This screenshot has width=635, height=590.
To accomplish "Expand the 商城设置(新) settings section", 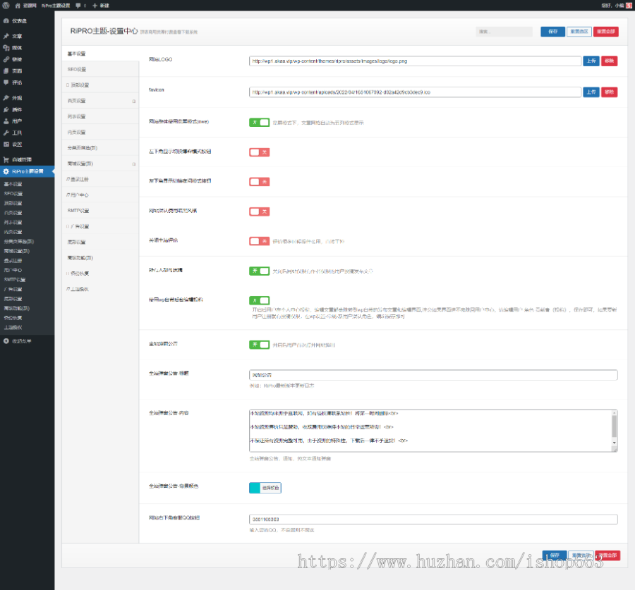I will [x=100, y=164].
